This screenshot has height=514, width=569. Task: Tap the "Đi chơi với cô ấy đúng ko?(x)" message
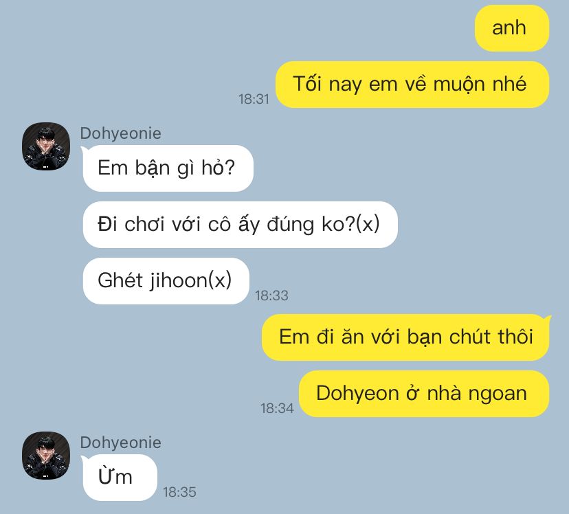point(241,225)
